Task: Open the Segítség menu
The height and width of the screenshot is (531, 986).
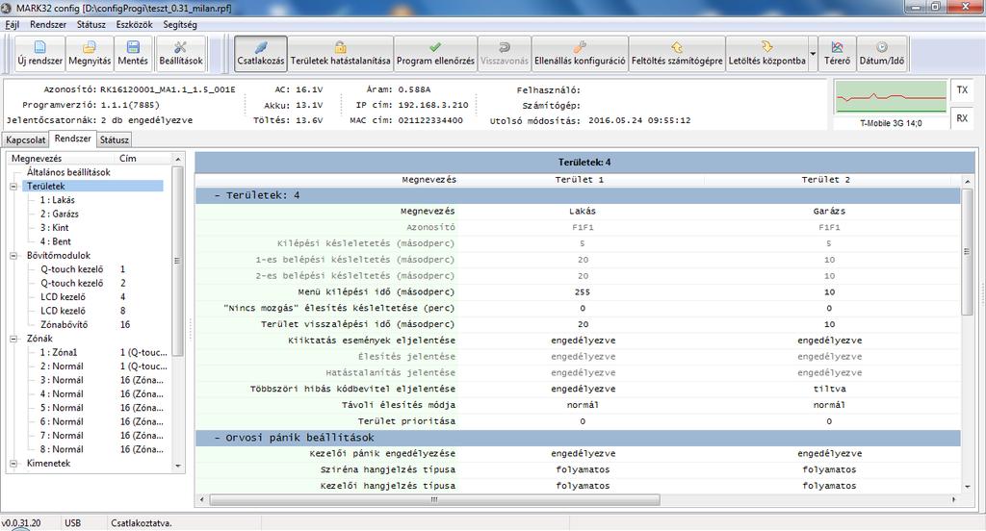Action: [x=180, y=24]
